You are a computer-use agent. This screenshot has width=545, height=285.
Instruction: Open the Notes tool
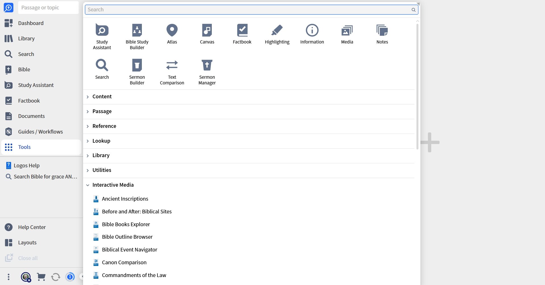(x=382, y=34)
